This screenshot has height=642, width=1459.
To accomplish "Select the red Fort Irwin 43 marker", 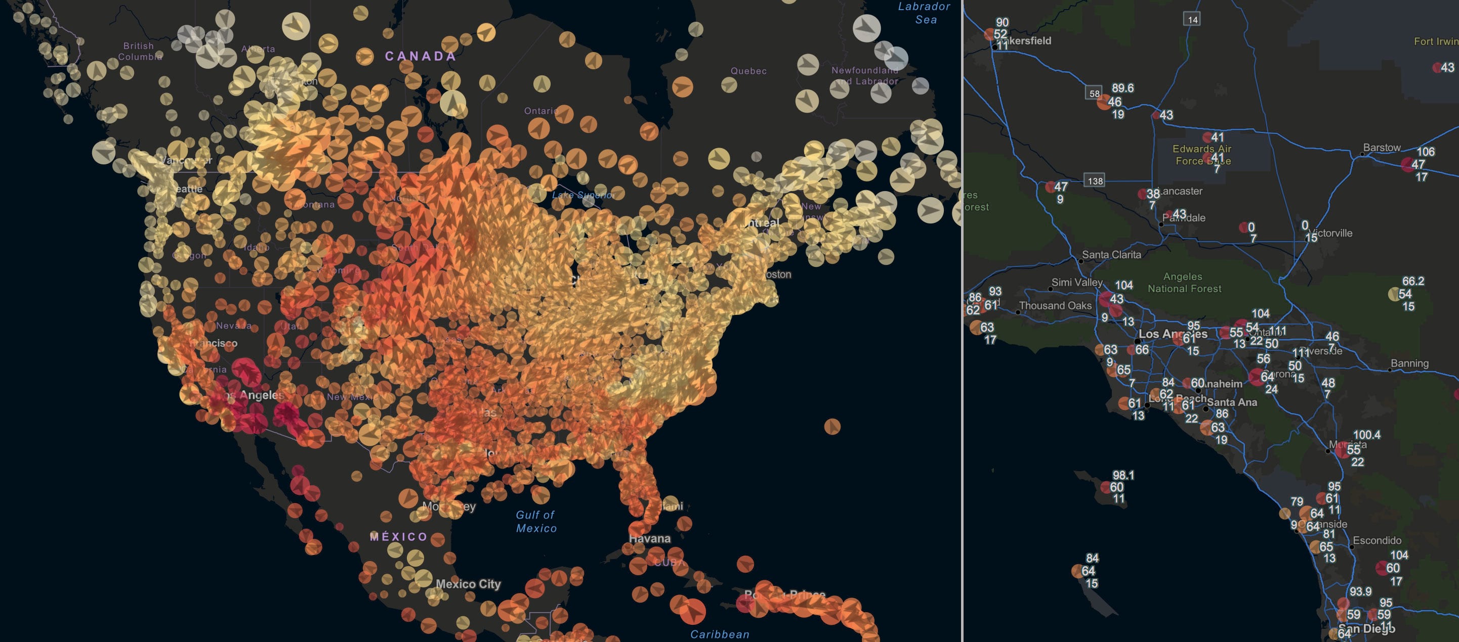I will [1437, 68].
